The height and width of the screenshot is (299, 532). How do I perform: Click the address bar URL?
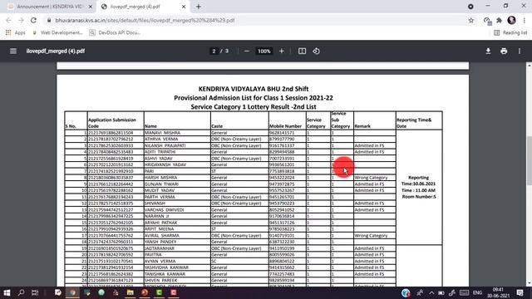tap(145, 20)
